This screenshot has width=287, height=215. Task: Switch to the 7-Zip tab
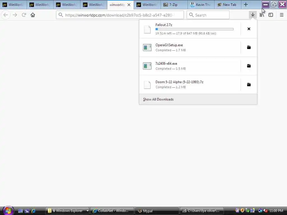click(x=174, y=4)
